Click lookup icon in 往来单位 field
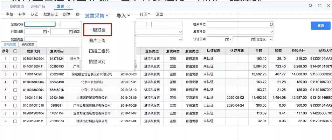This screenshot has height=140, width=332. [271, 24]
